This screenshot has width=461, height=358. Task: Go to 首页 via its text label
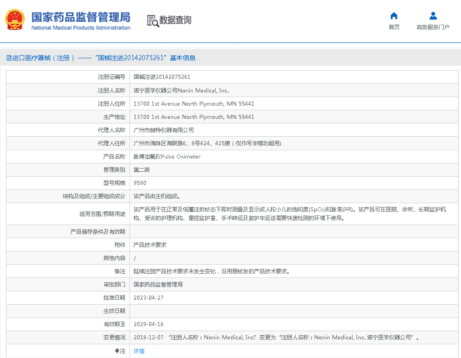[x=394, y=27]
